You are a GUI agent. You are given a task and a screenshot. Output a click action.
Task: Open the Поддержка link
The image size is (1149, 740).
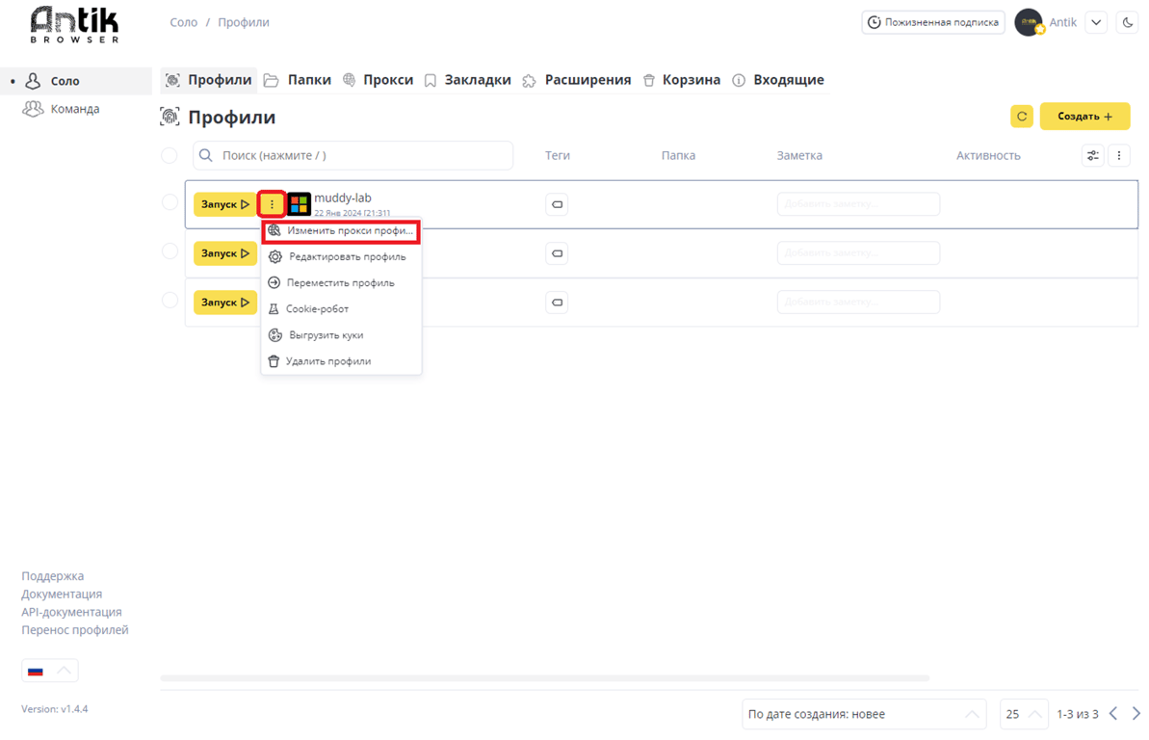[53, 576]
